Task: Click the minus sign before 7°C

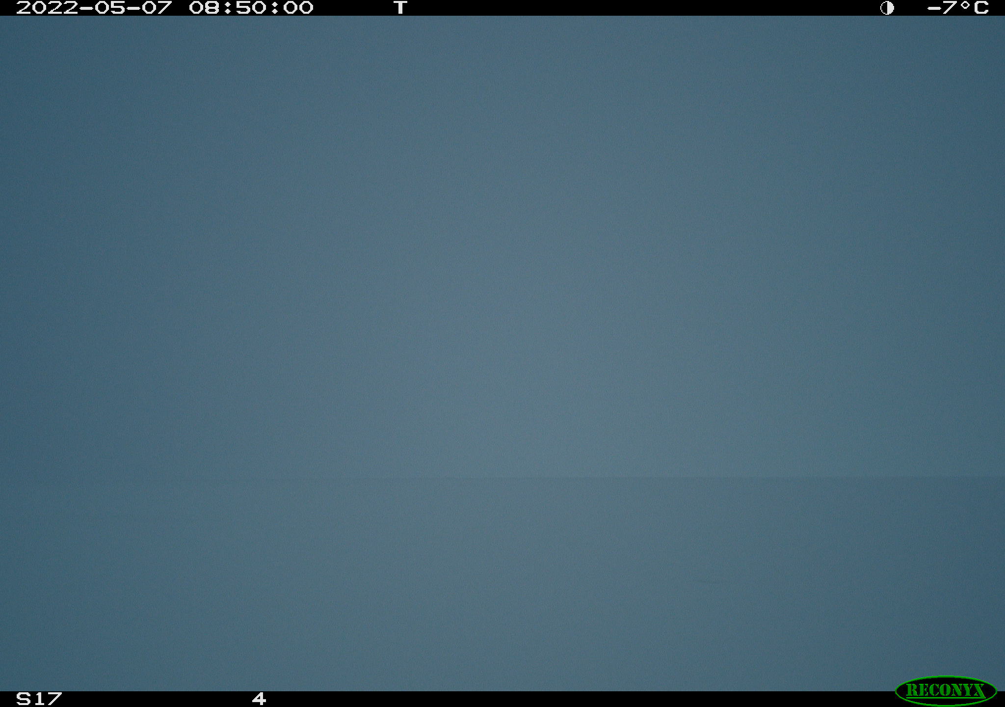Action: pyautogui.click(x=933, y=8)
